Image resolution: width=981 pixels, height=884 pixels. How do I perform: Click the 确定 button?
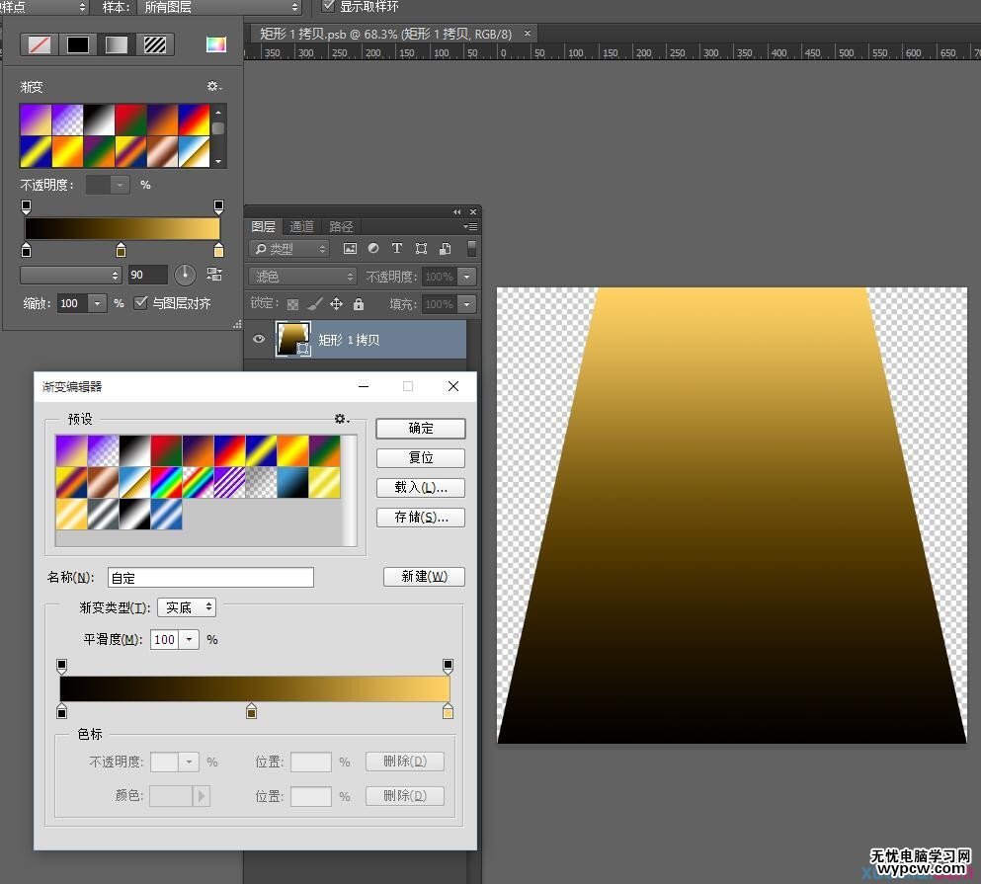421,428
